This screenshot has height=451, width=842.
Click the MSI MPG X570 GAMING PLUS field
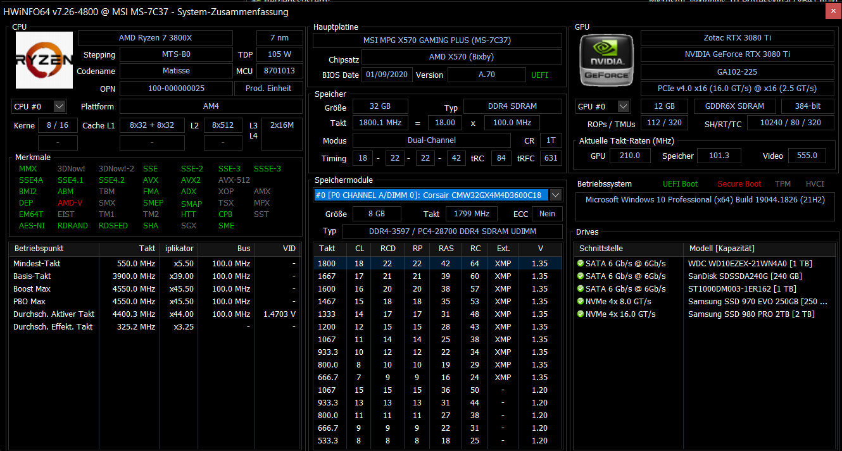(x=437, y=40)
